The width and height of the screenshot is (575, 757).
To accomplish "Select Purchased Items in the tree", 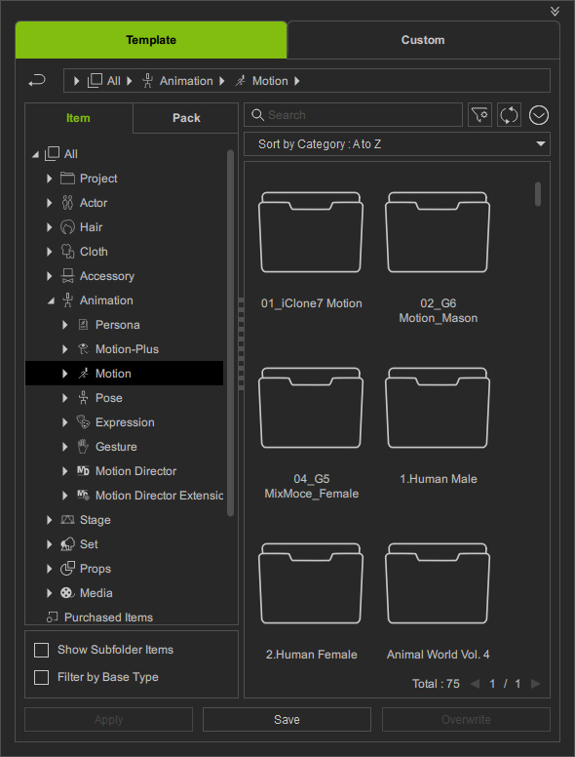I will 108,618.
